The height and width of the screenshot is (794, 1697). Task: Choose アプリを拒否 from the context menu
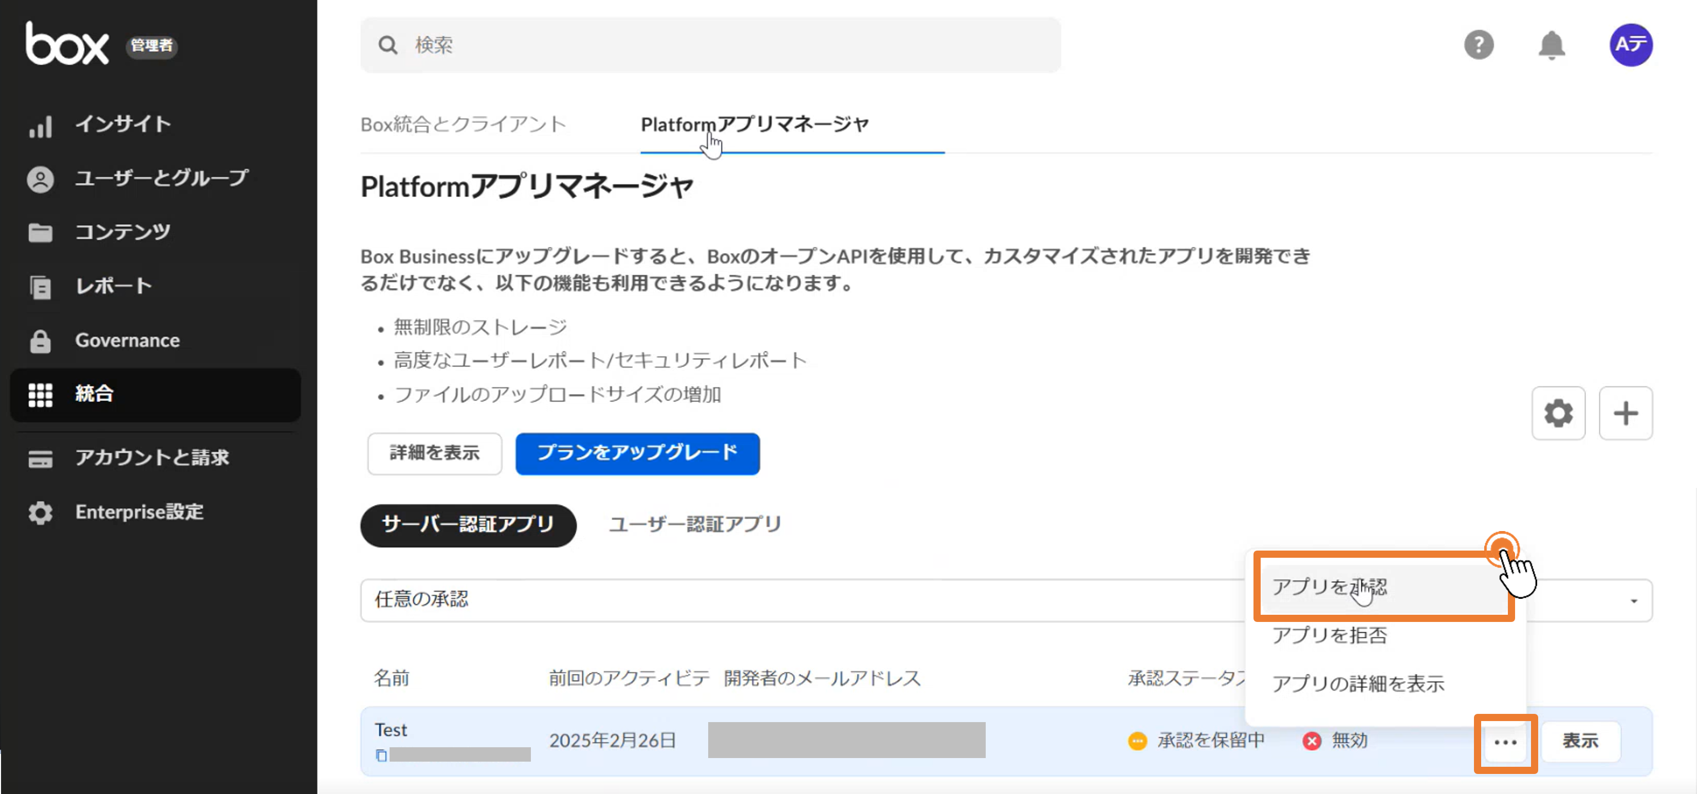click(1330, 635)
